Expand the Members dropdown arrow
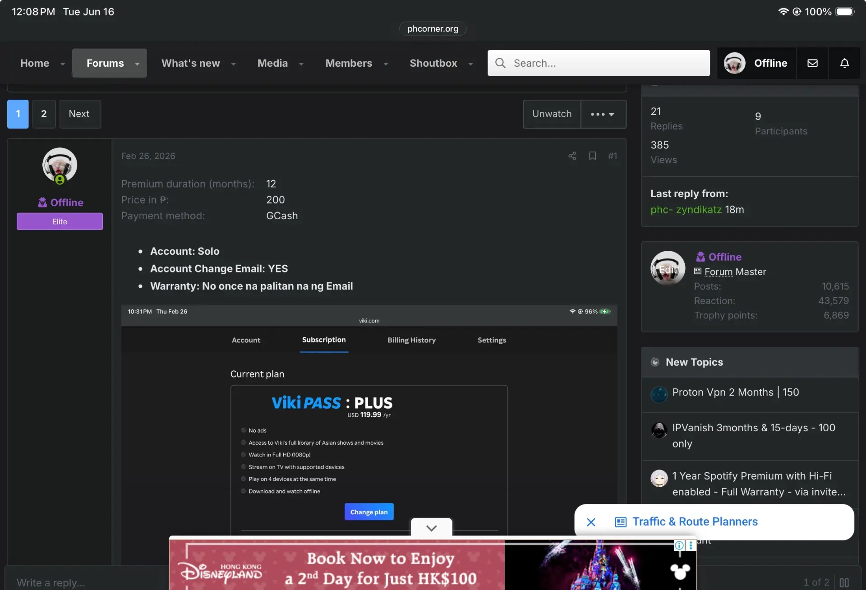This screenshot has height=590, width=866. pos(386,64)
